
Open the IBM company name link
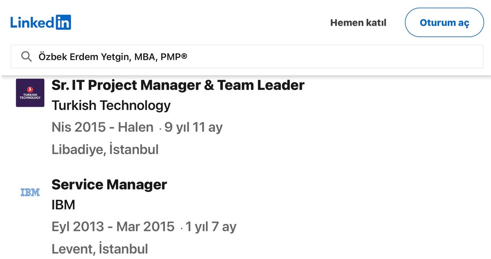(63, 205)
